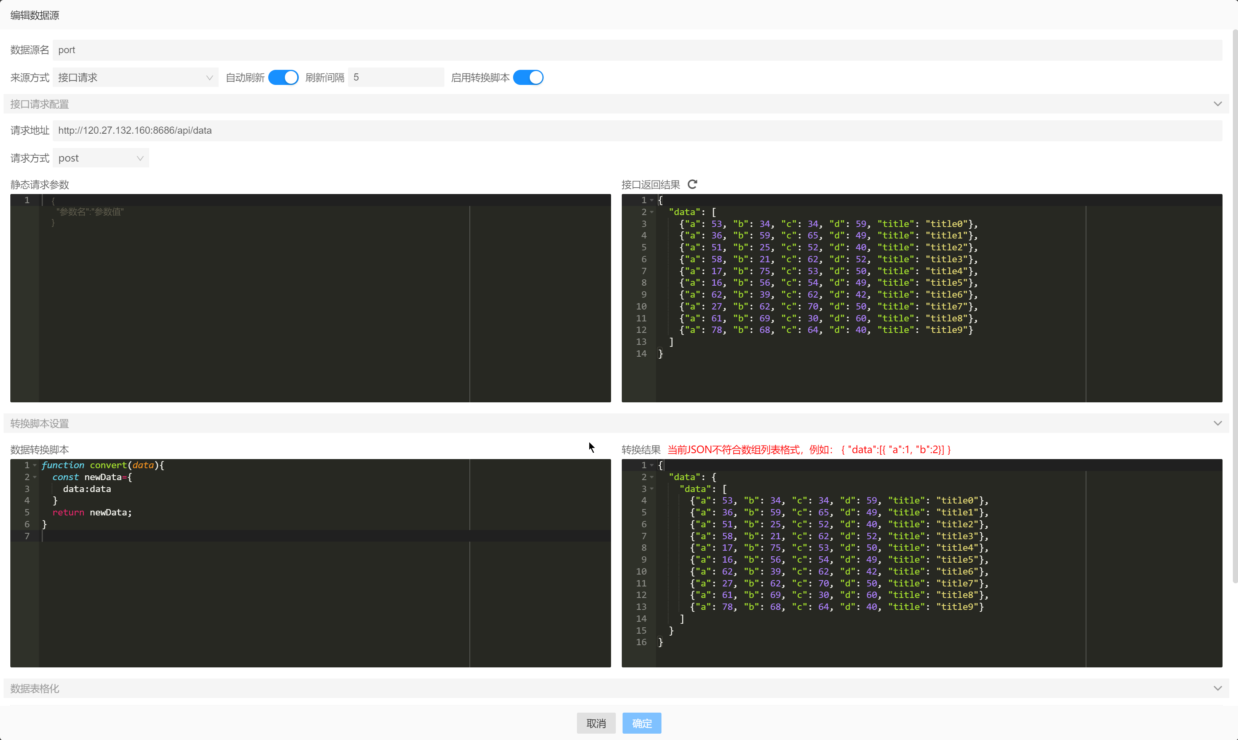Click the 确定 button

(642, 723)
